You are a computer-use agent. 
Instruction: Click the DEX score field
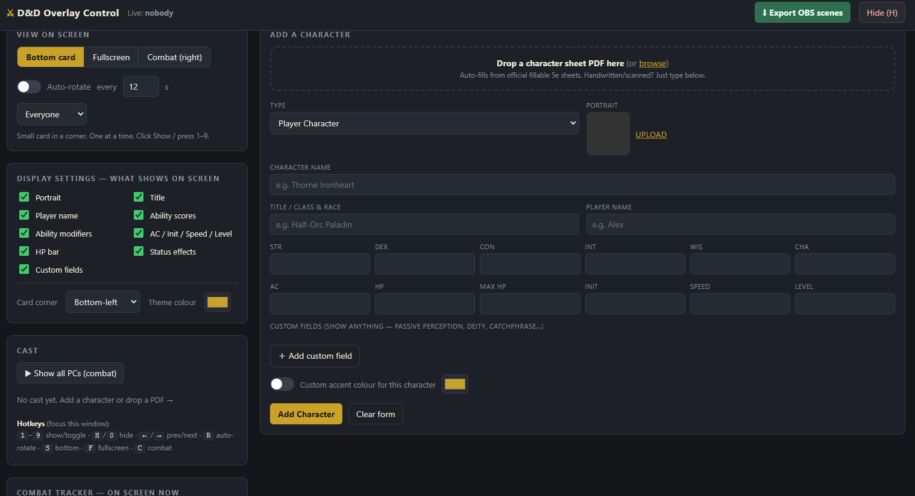point(425,264)
